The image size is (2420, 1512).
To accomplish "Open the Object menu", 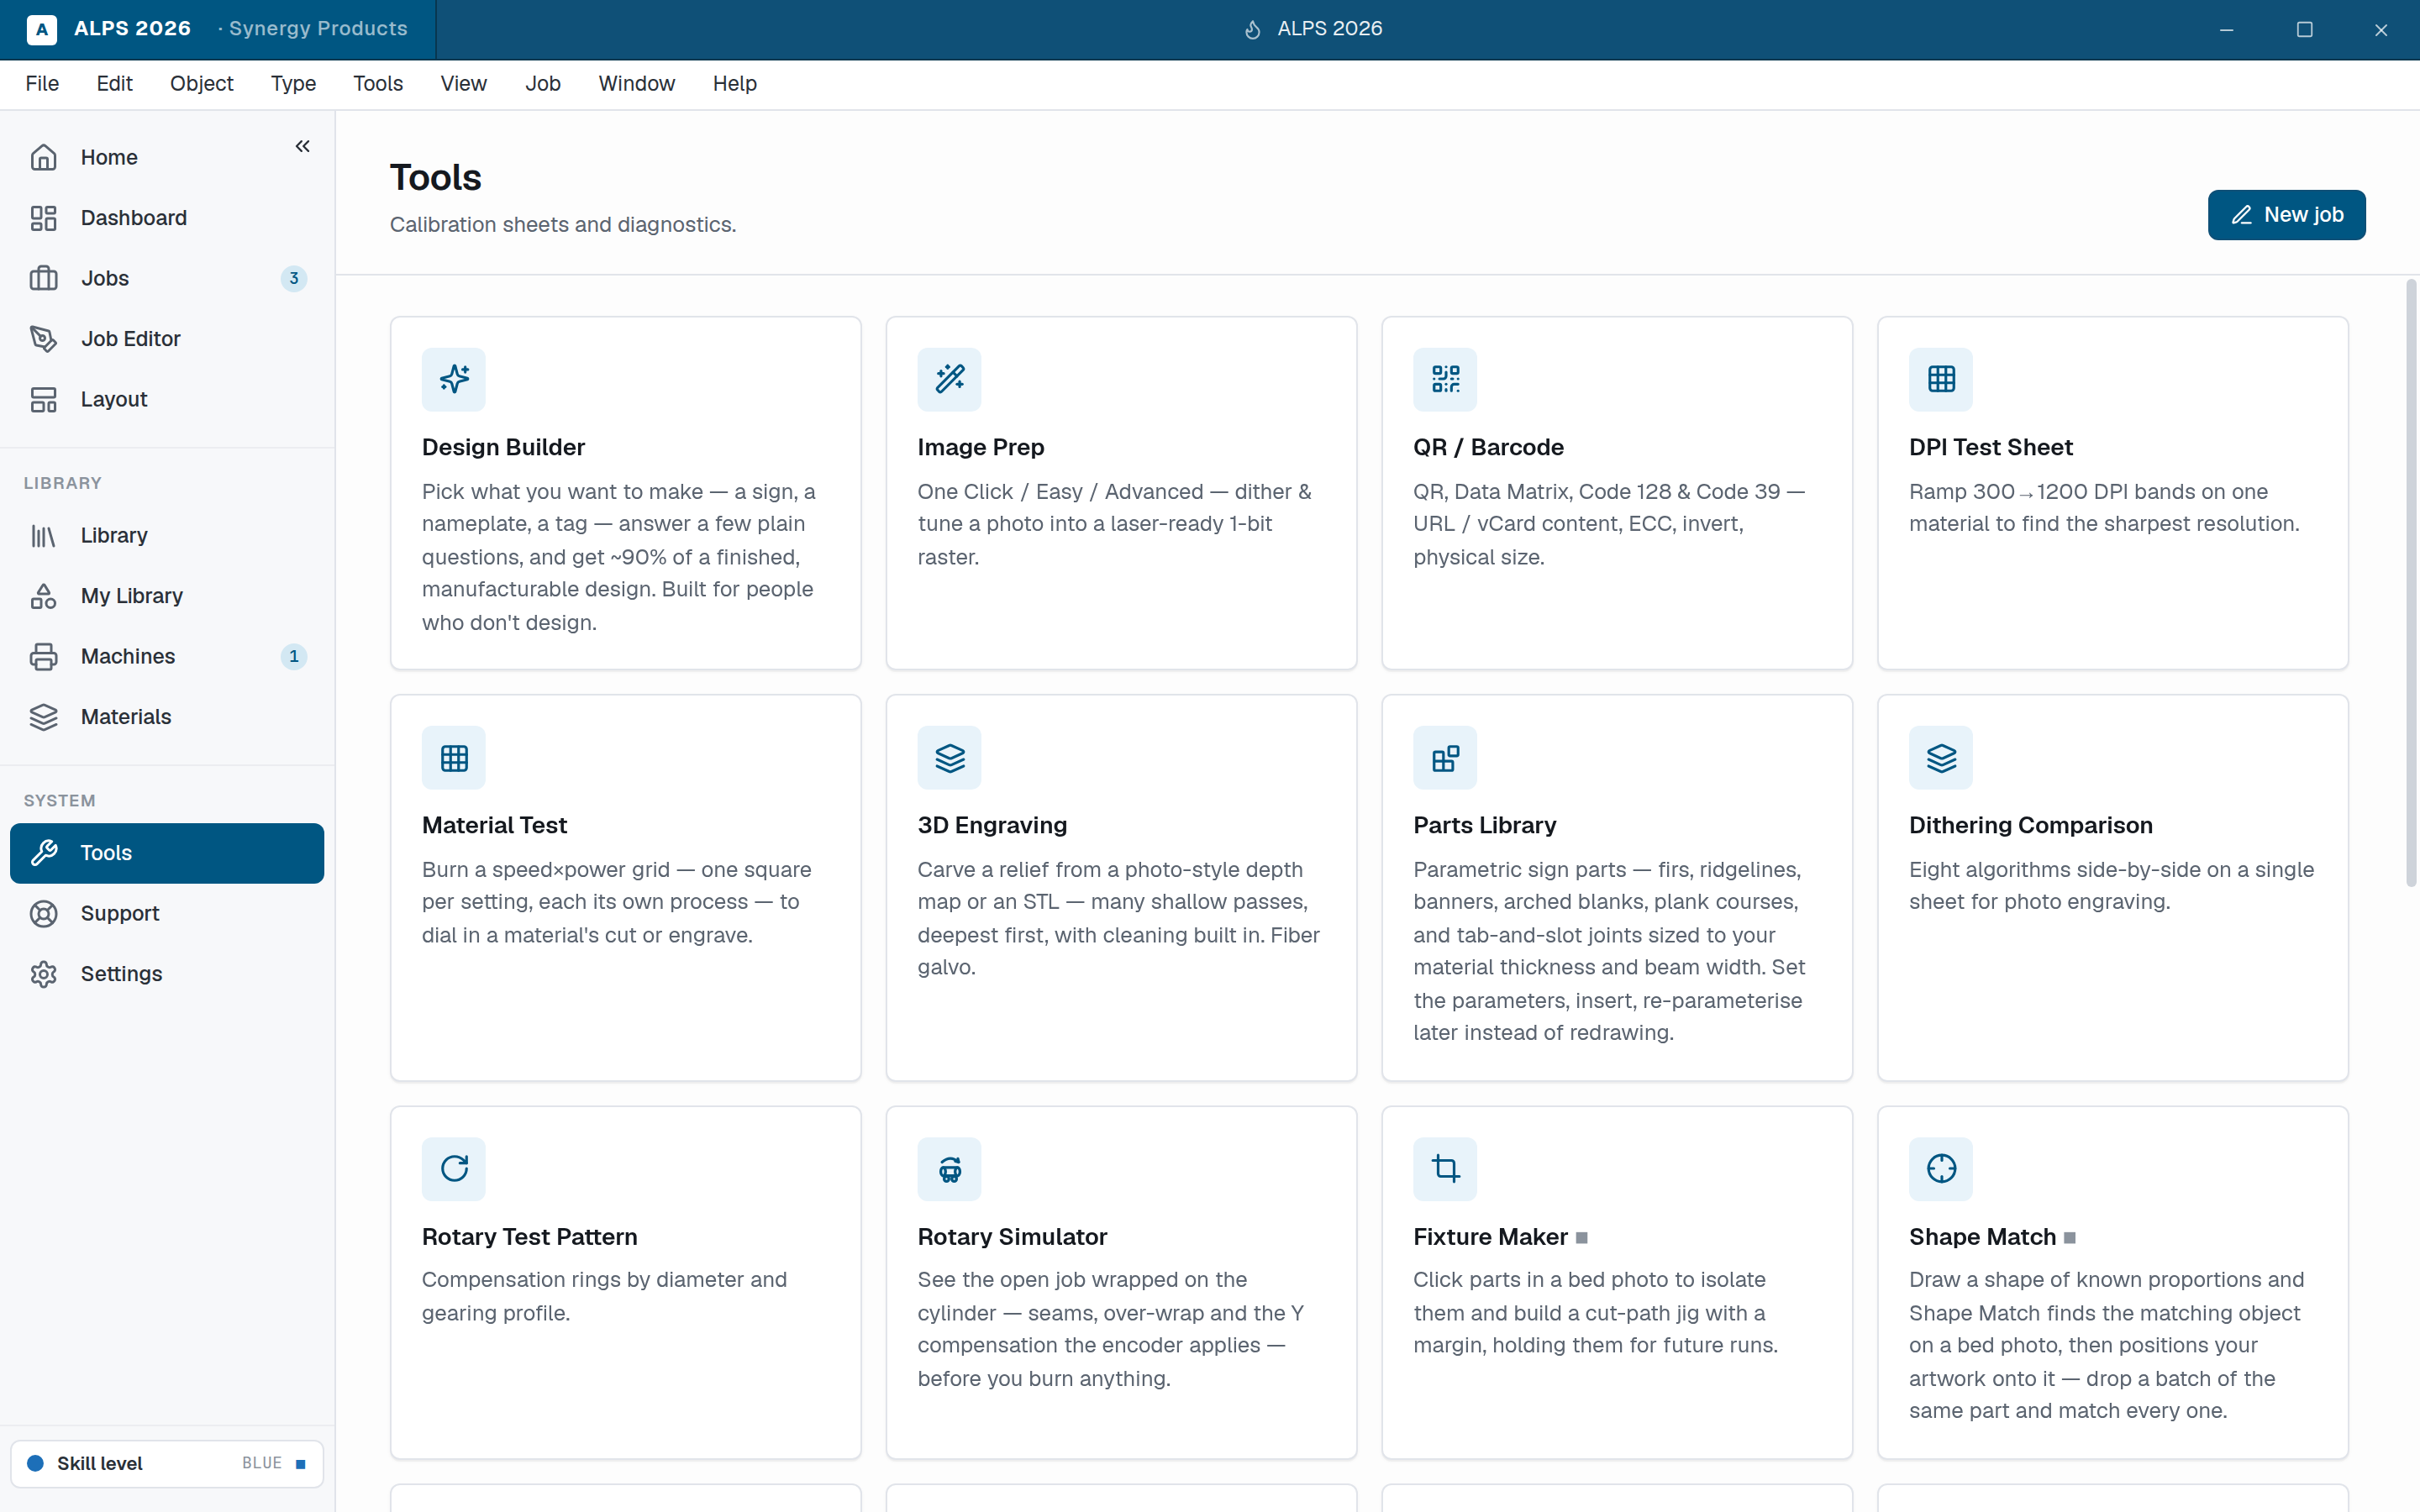I will [201, 84].
